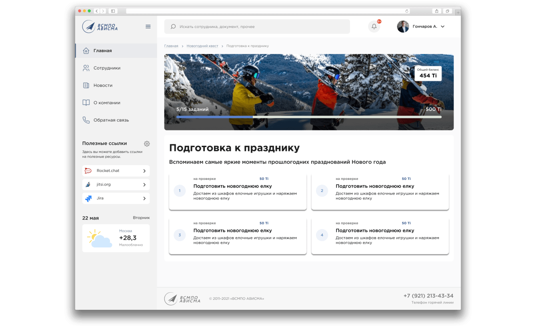
Task: Follow the Главная breadcrumb link
Action: click(x=171, y=46)
